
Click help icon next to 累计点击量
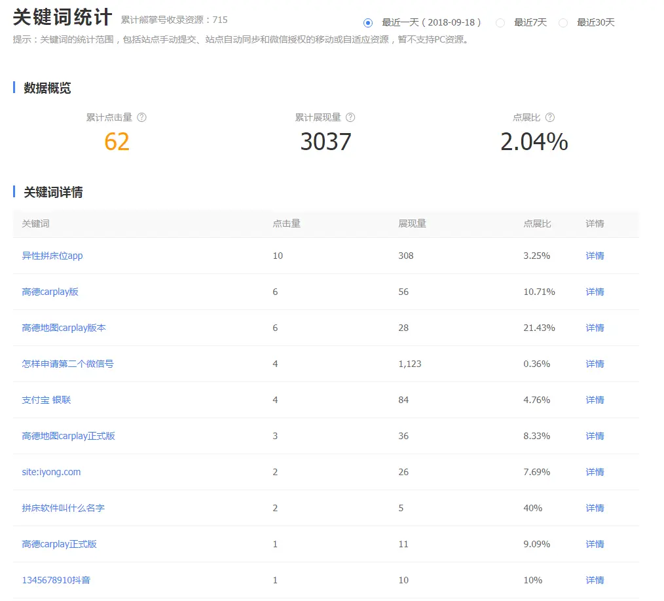pos(141,118)
